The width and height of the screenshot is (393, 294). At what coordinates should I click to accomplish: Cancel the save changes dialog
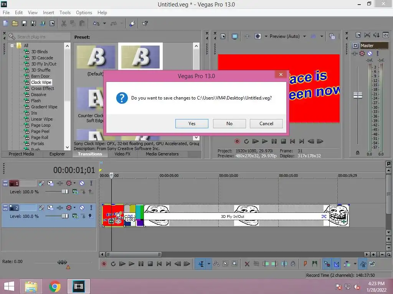coord(266,124)
